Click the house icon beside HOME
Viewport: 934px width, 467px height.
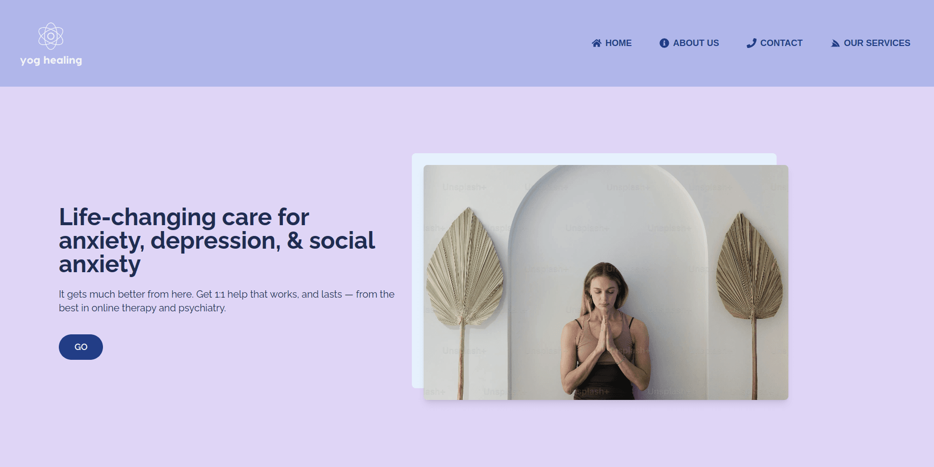[597, 43]
